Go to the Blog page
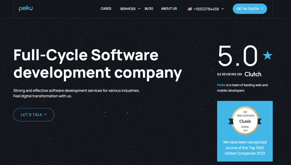291x165 pixels. (149, 9)
